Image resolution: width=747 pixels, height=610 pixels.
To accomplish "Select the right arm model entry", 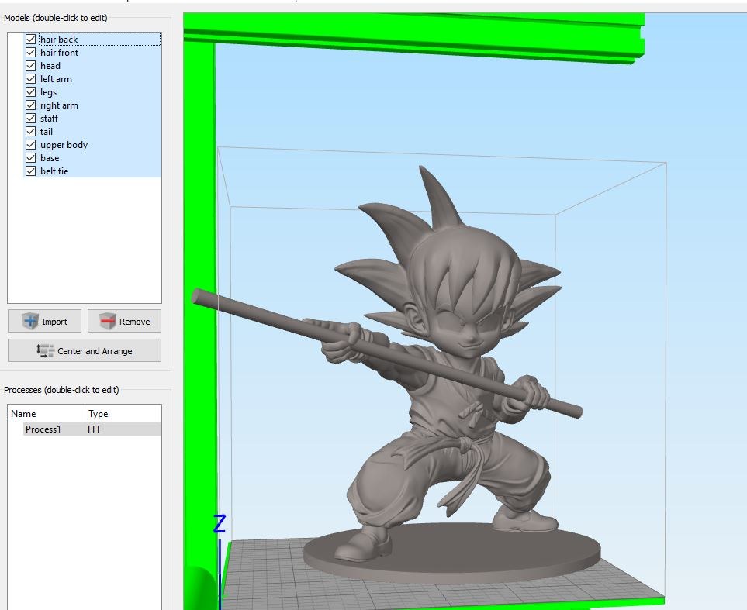I will pos(59,105).
